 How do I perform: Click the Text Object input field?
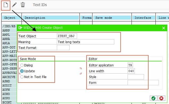point(67,36)
